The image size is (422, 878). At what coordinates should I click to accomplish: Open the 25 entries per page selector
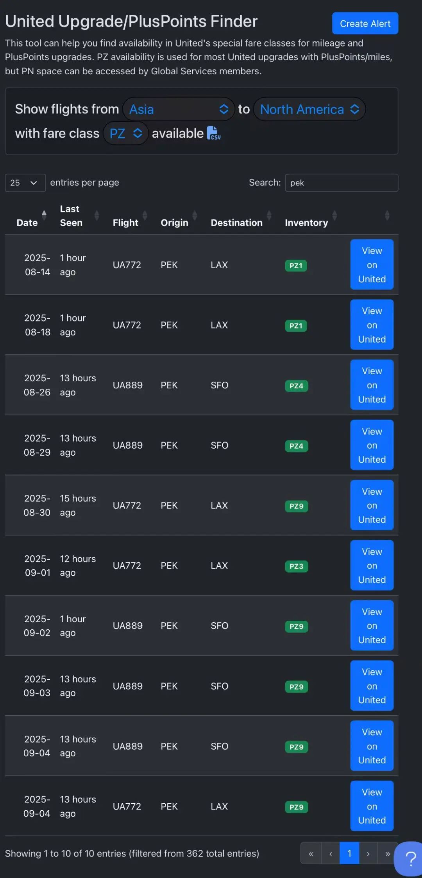pos(25,183)
